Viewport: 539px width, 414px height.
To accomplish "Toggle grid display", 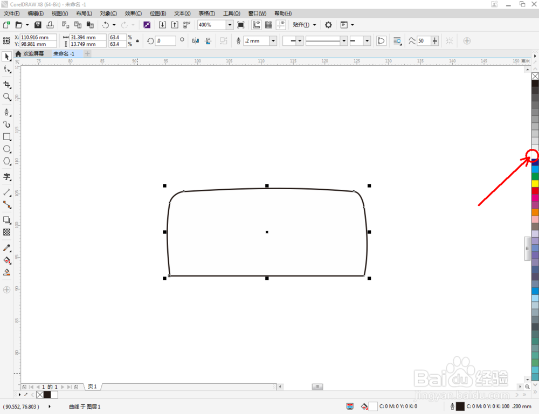I will point(269,25).
